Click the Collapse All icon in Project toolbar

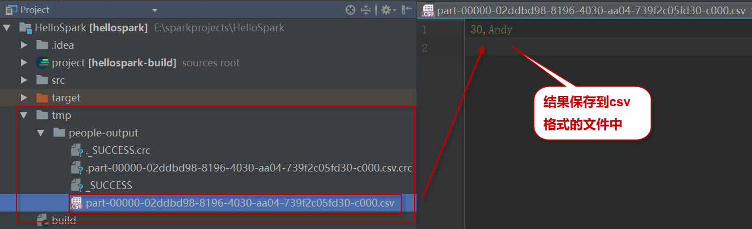(366, 10)
